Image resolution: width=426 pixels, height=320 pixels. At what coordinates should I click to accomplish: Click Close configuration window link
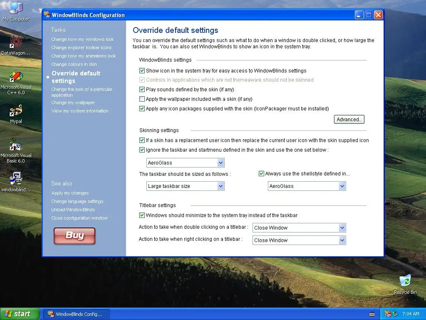(x=79, y=218)
